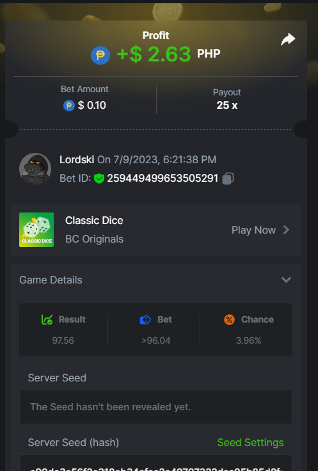Collapse the Game Details chevron

tap(286, 280)
